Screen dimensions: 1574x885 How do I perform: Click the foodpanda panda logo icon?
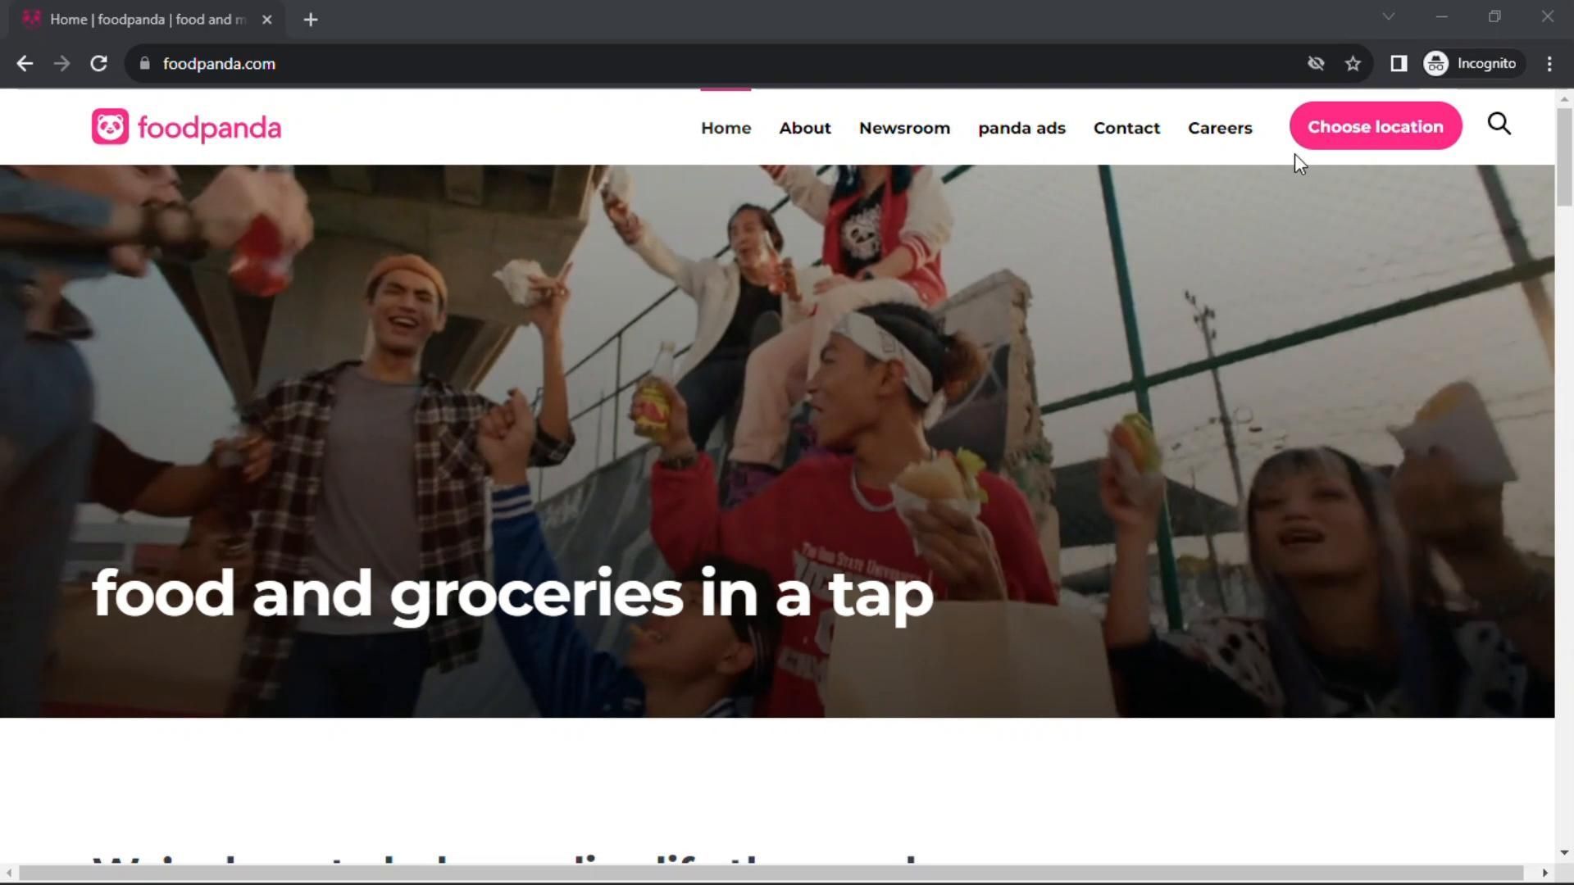(110, 127)
